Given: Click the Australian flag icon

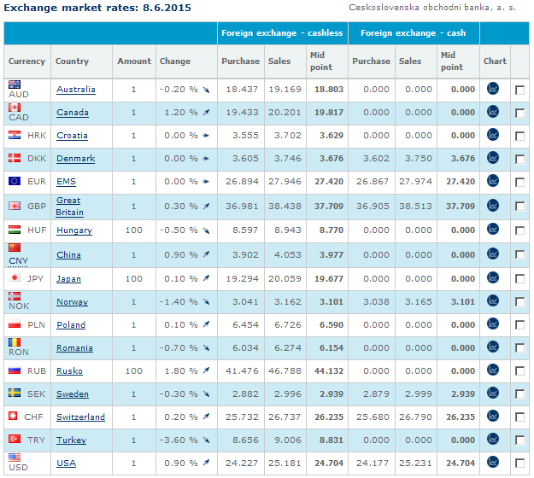Looking at the screenshot, I should 15,85.
